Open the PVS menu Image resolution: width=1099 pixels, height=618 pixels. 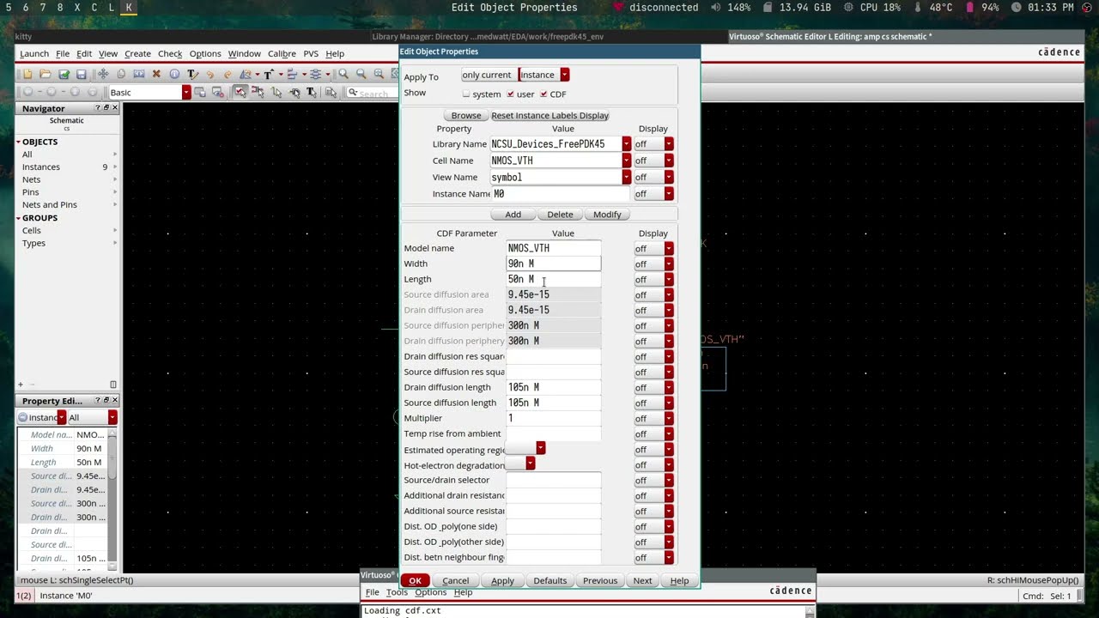click(x=311, y=53)
